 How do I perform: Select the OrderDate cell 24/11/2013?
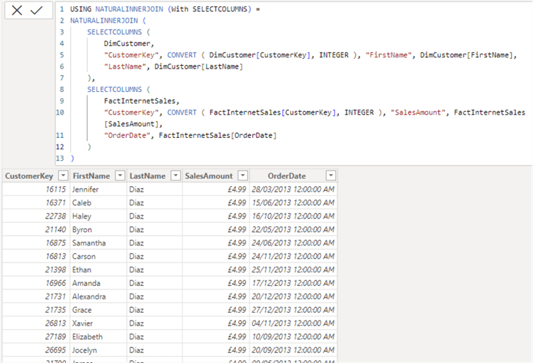tap(293, 256)
